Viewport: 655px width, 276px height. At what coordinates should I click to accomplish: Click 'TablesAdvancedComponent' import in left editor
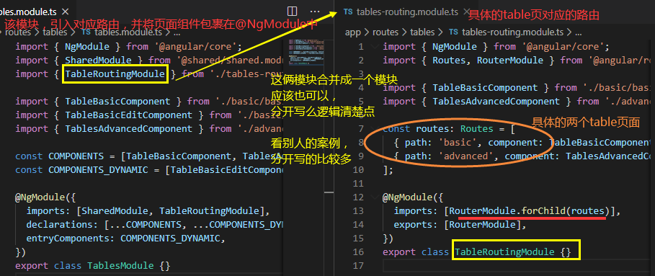point(129,129)
